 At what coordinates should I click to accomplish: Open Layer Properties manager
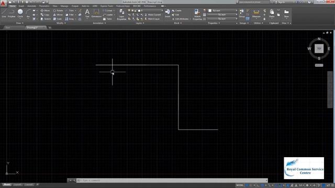pyautogui.click(x=121, y=15)
